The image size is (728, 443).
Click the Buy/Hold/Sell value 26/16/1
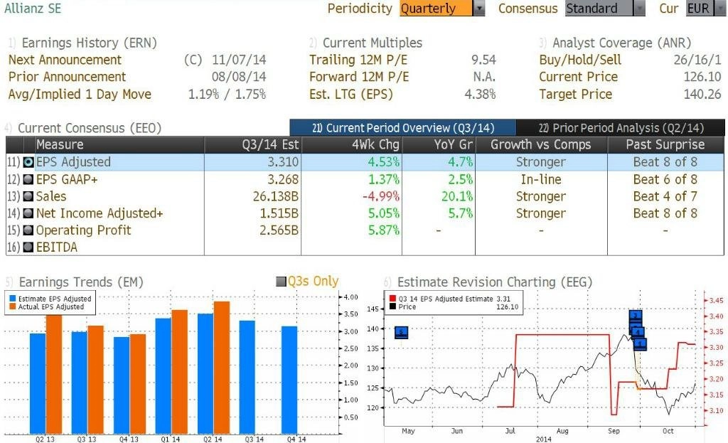697,60
